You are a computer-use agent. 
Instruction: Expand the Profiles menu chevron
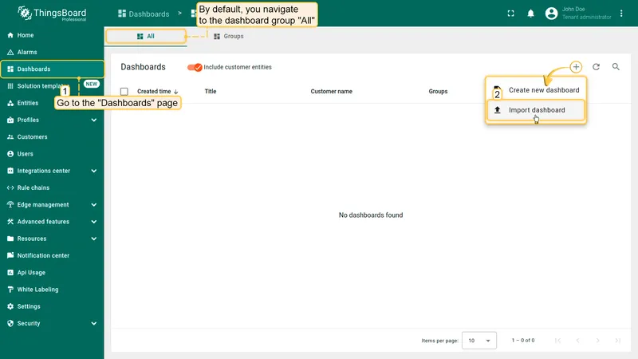point(94,120)
